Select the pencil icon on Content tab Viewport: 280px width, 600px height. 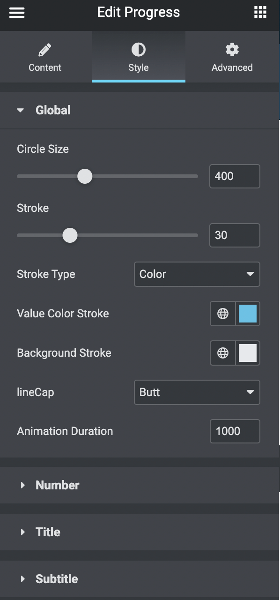coord(45,48)
